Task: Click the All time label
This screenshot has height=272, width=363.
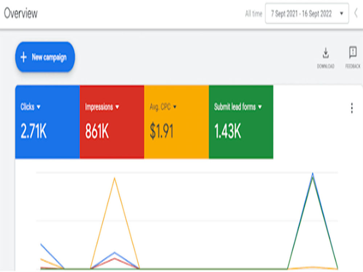Action: [254, 14]
